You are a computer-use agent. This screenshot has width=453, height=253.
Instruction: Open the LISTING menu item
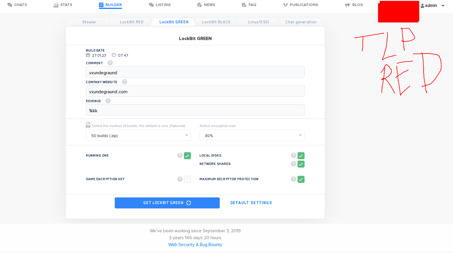160,5
